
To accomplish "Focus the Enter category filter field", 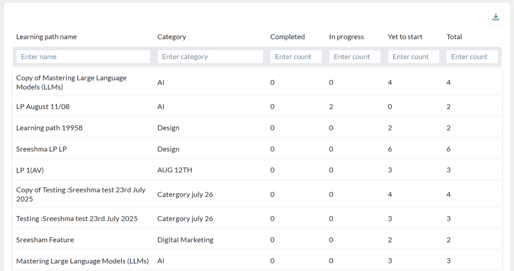I will 210,57.
